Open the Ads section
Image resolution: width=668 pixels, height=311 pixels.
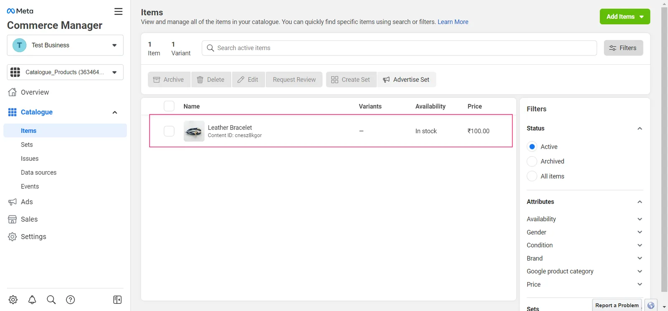(27, 202)
